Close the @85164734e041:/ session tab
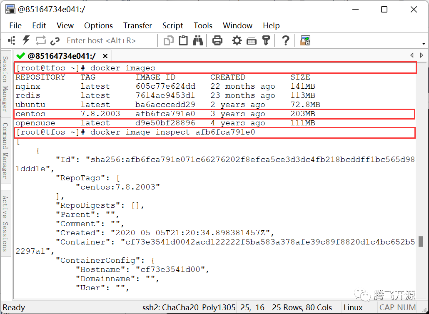Image resolution: width=429 pixels, height=314 pixels. pos(105,56)
